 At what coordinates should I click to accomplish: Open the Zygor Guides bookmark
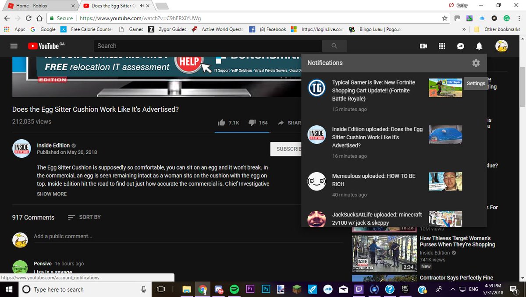[167, 29]
